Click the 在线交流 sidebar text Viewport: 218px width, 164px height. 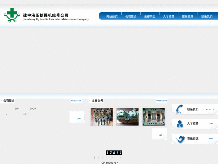[x=193, y=139]
